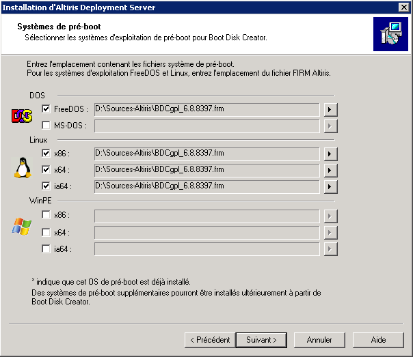The height and width of the screenshot is (357, 413).
Task: Open browse arrow for FreeDOS path
Action: (x=330, y=109)
